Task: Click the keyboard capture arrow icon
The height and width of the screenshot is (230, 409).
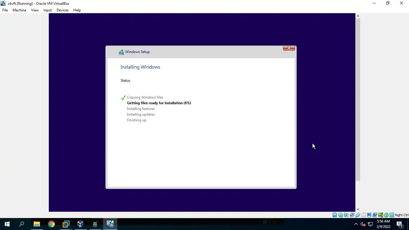Action: pos(392,215)
